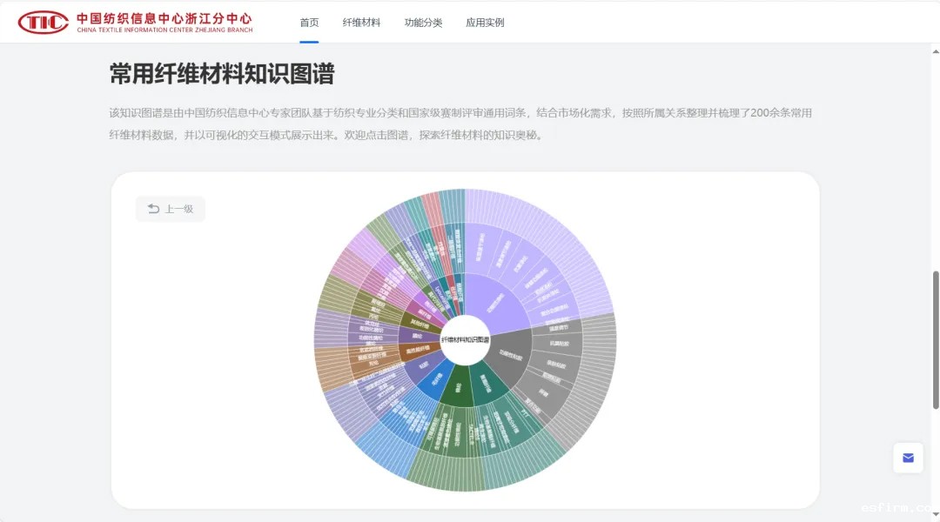Click the page vertical scrollbar thumb

click(935, 339)
